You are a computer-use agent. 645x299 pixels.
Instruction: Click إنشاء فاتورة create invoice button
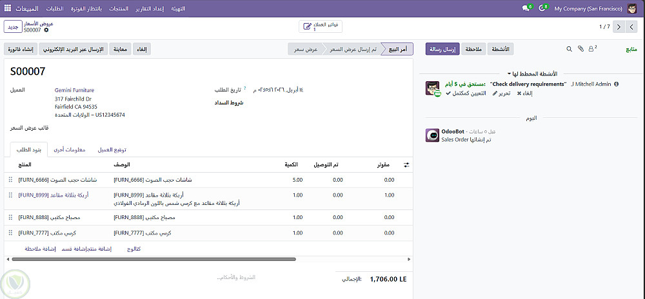pyautogui.click(x=21, y=49)
